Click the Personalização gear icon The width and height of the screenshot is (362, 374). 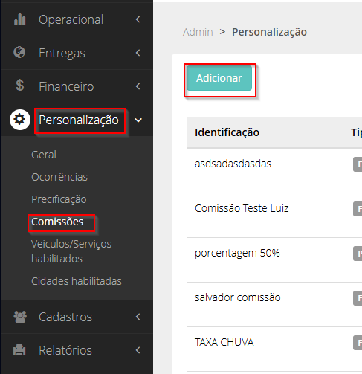(x=20, y=120)
